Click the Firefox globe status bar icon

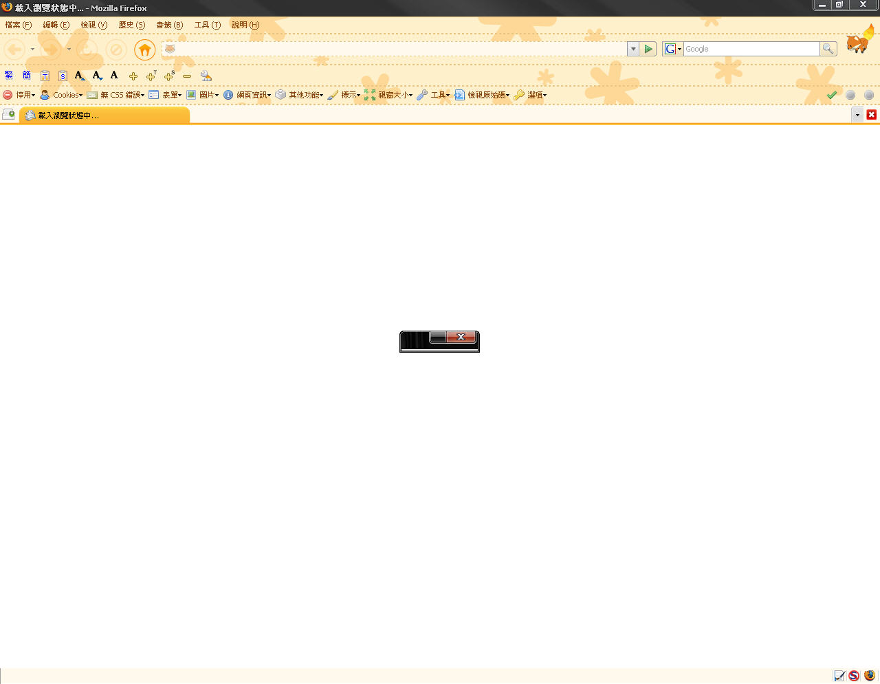[870, 676]
